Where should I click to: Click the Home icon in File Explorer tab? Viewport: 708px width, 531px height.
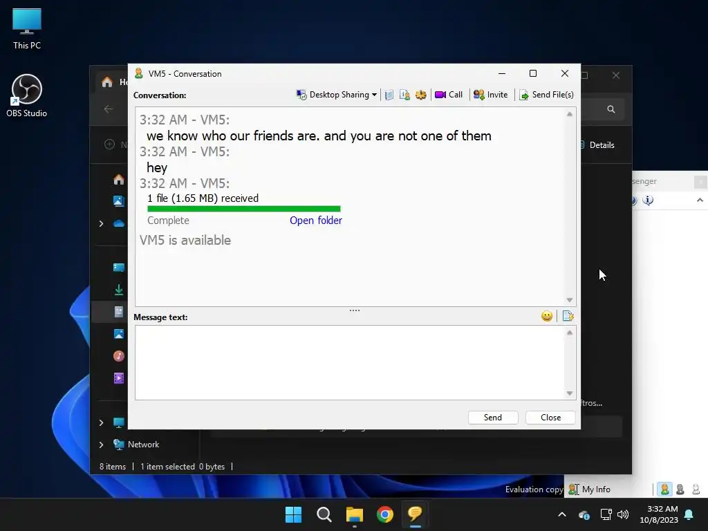[x=107, y=82]
